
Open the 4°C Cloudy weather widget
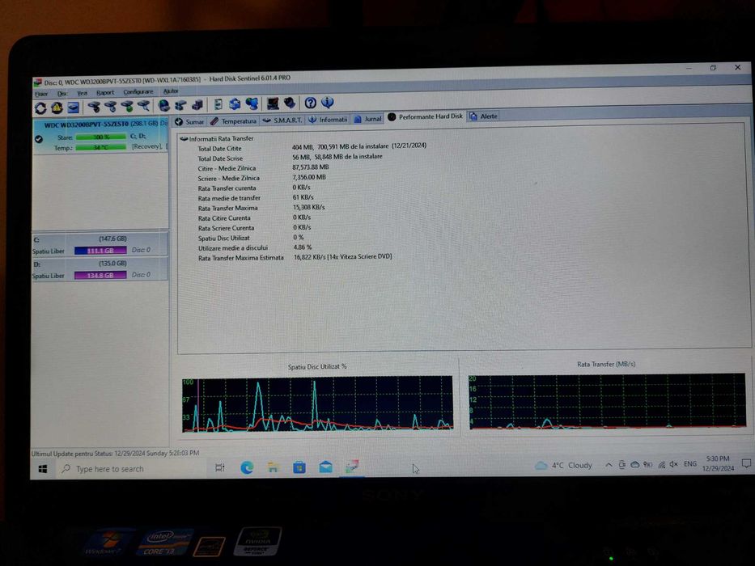coord(564,466)
